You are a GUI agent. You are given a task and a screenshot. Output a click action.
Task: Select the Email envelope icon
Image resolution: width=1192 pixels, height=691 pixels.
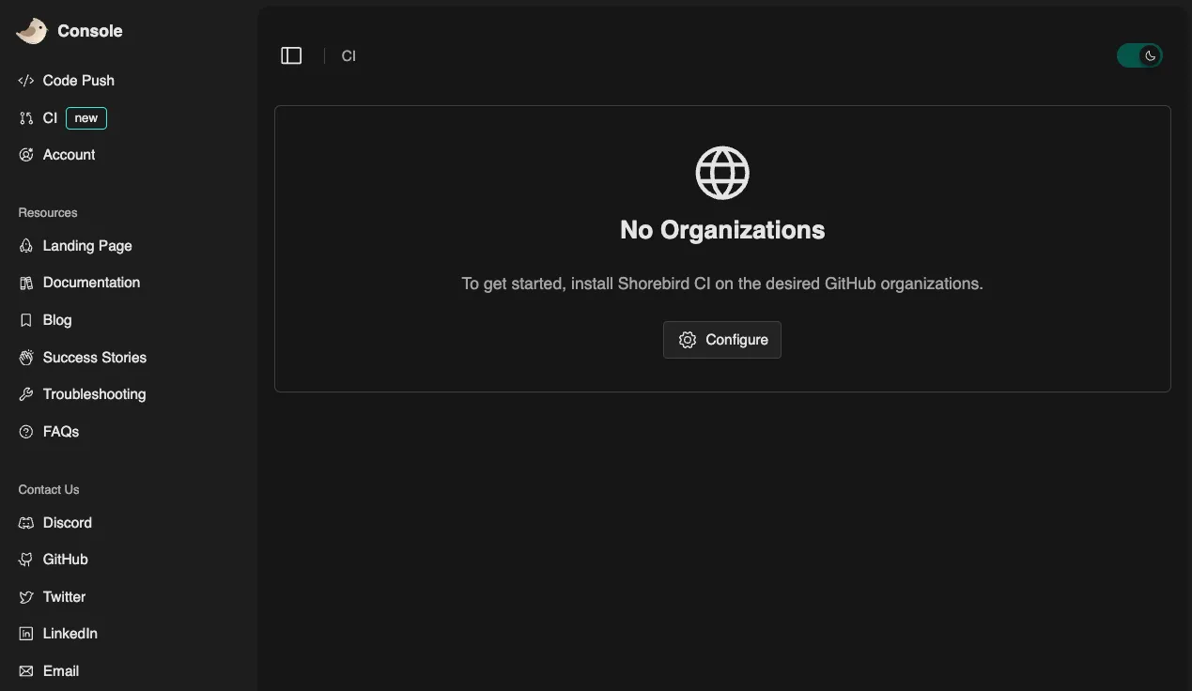click(25, 670)
